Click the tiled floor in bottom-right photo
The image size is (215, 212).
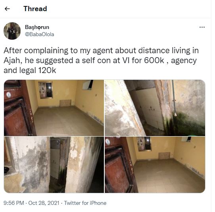click(x=169, y=177)
